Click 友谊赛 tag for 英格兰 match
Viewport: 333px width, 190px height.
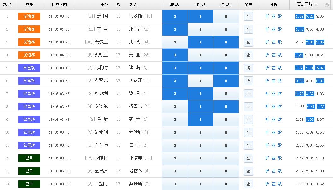(x=29, y=55)
